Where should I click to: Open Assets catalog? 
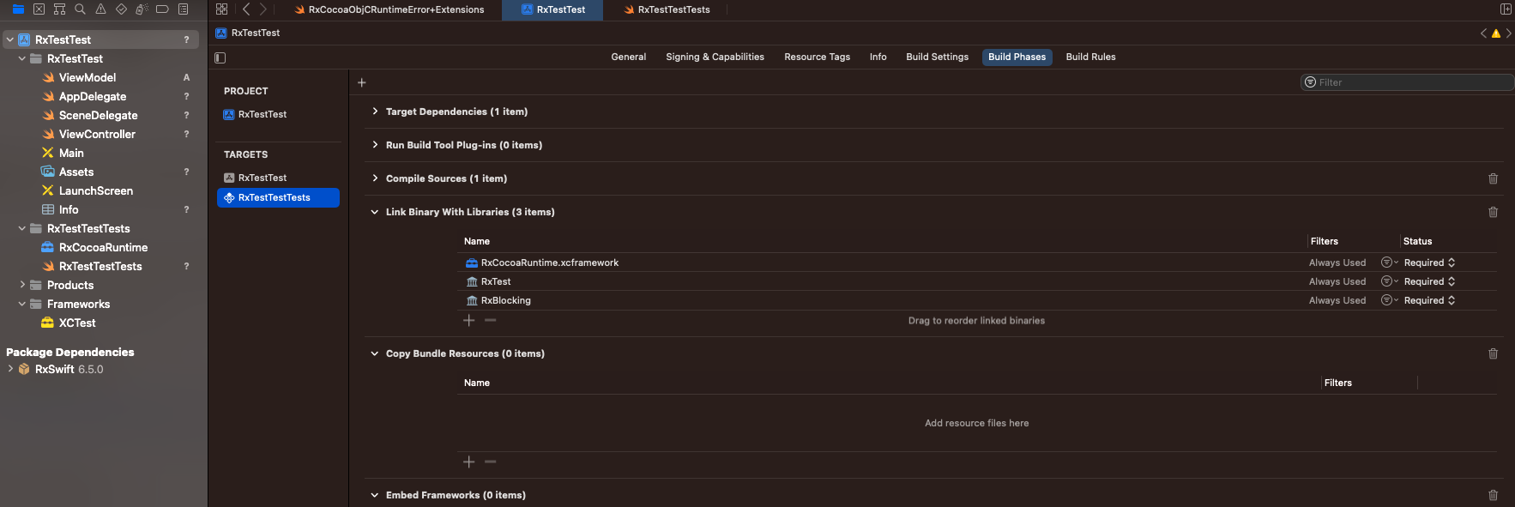pos(75,172)
